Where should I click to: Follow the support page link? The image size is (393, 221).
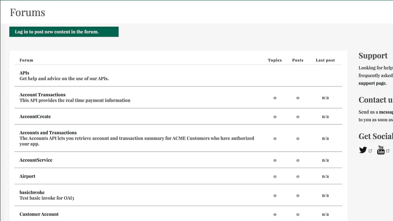pos(372,83)
